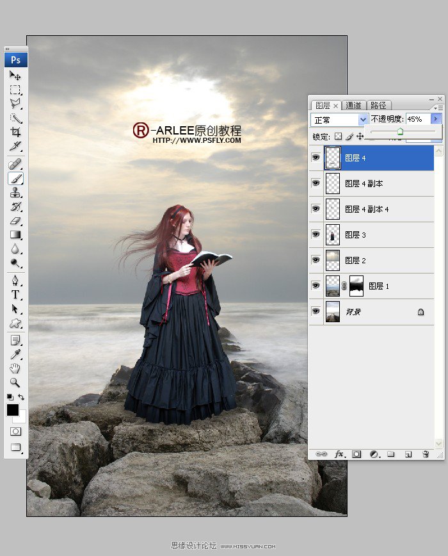
Task: Select the Horizontal Type tool
Action: 15,295
